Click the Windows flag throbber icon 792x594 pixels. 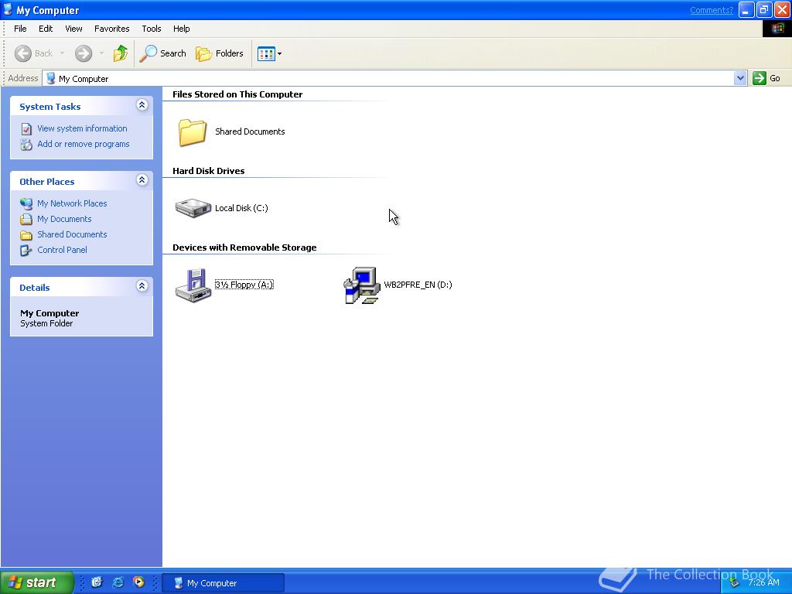tap(777, 29)
